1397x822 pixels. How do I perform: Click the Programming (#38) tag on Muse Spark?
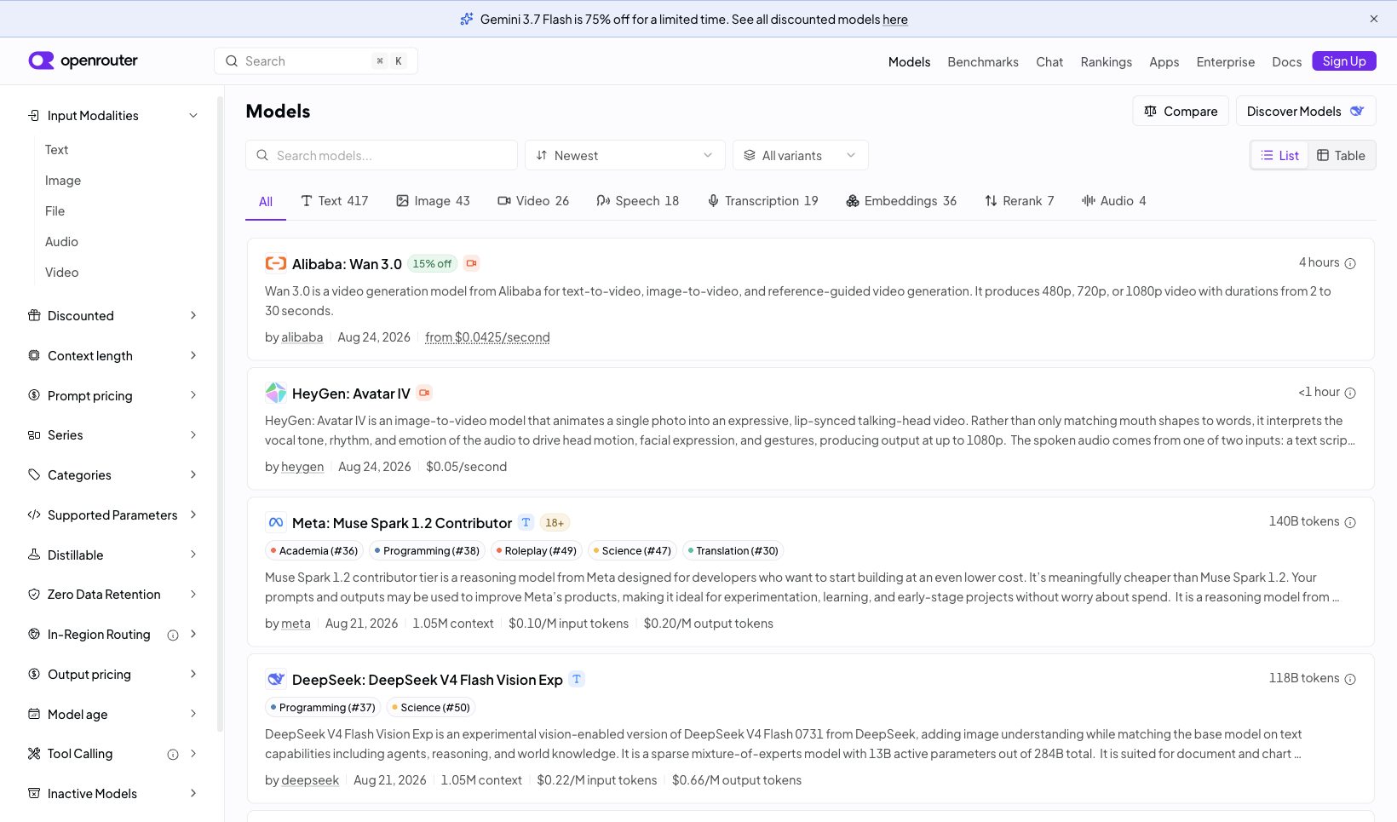427,550
